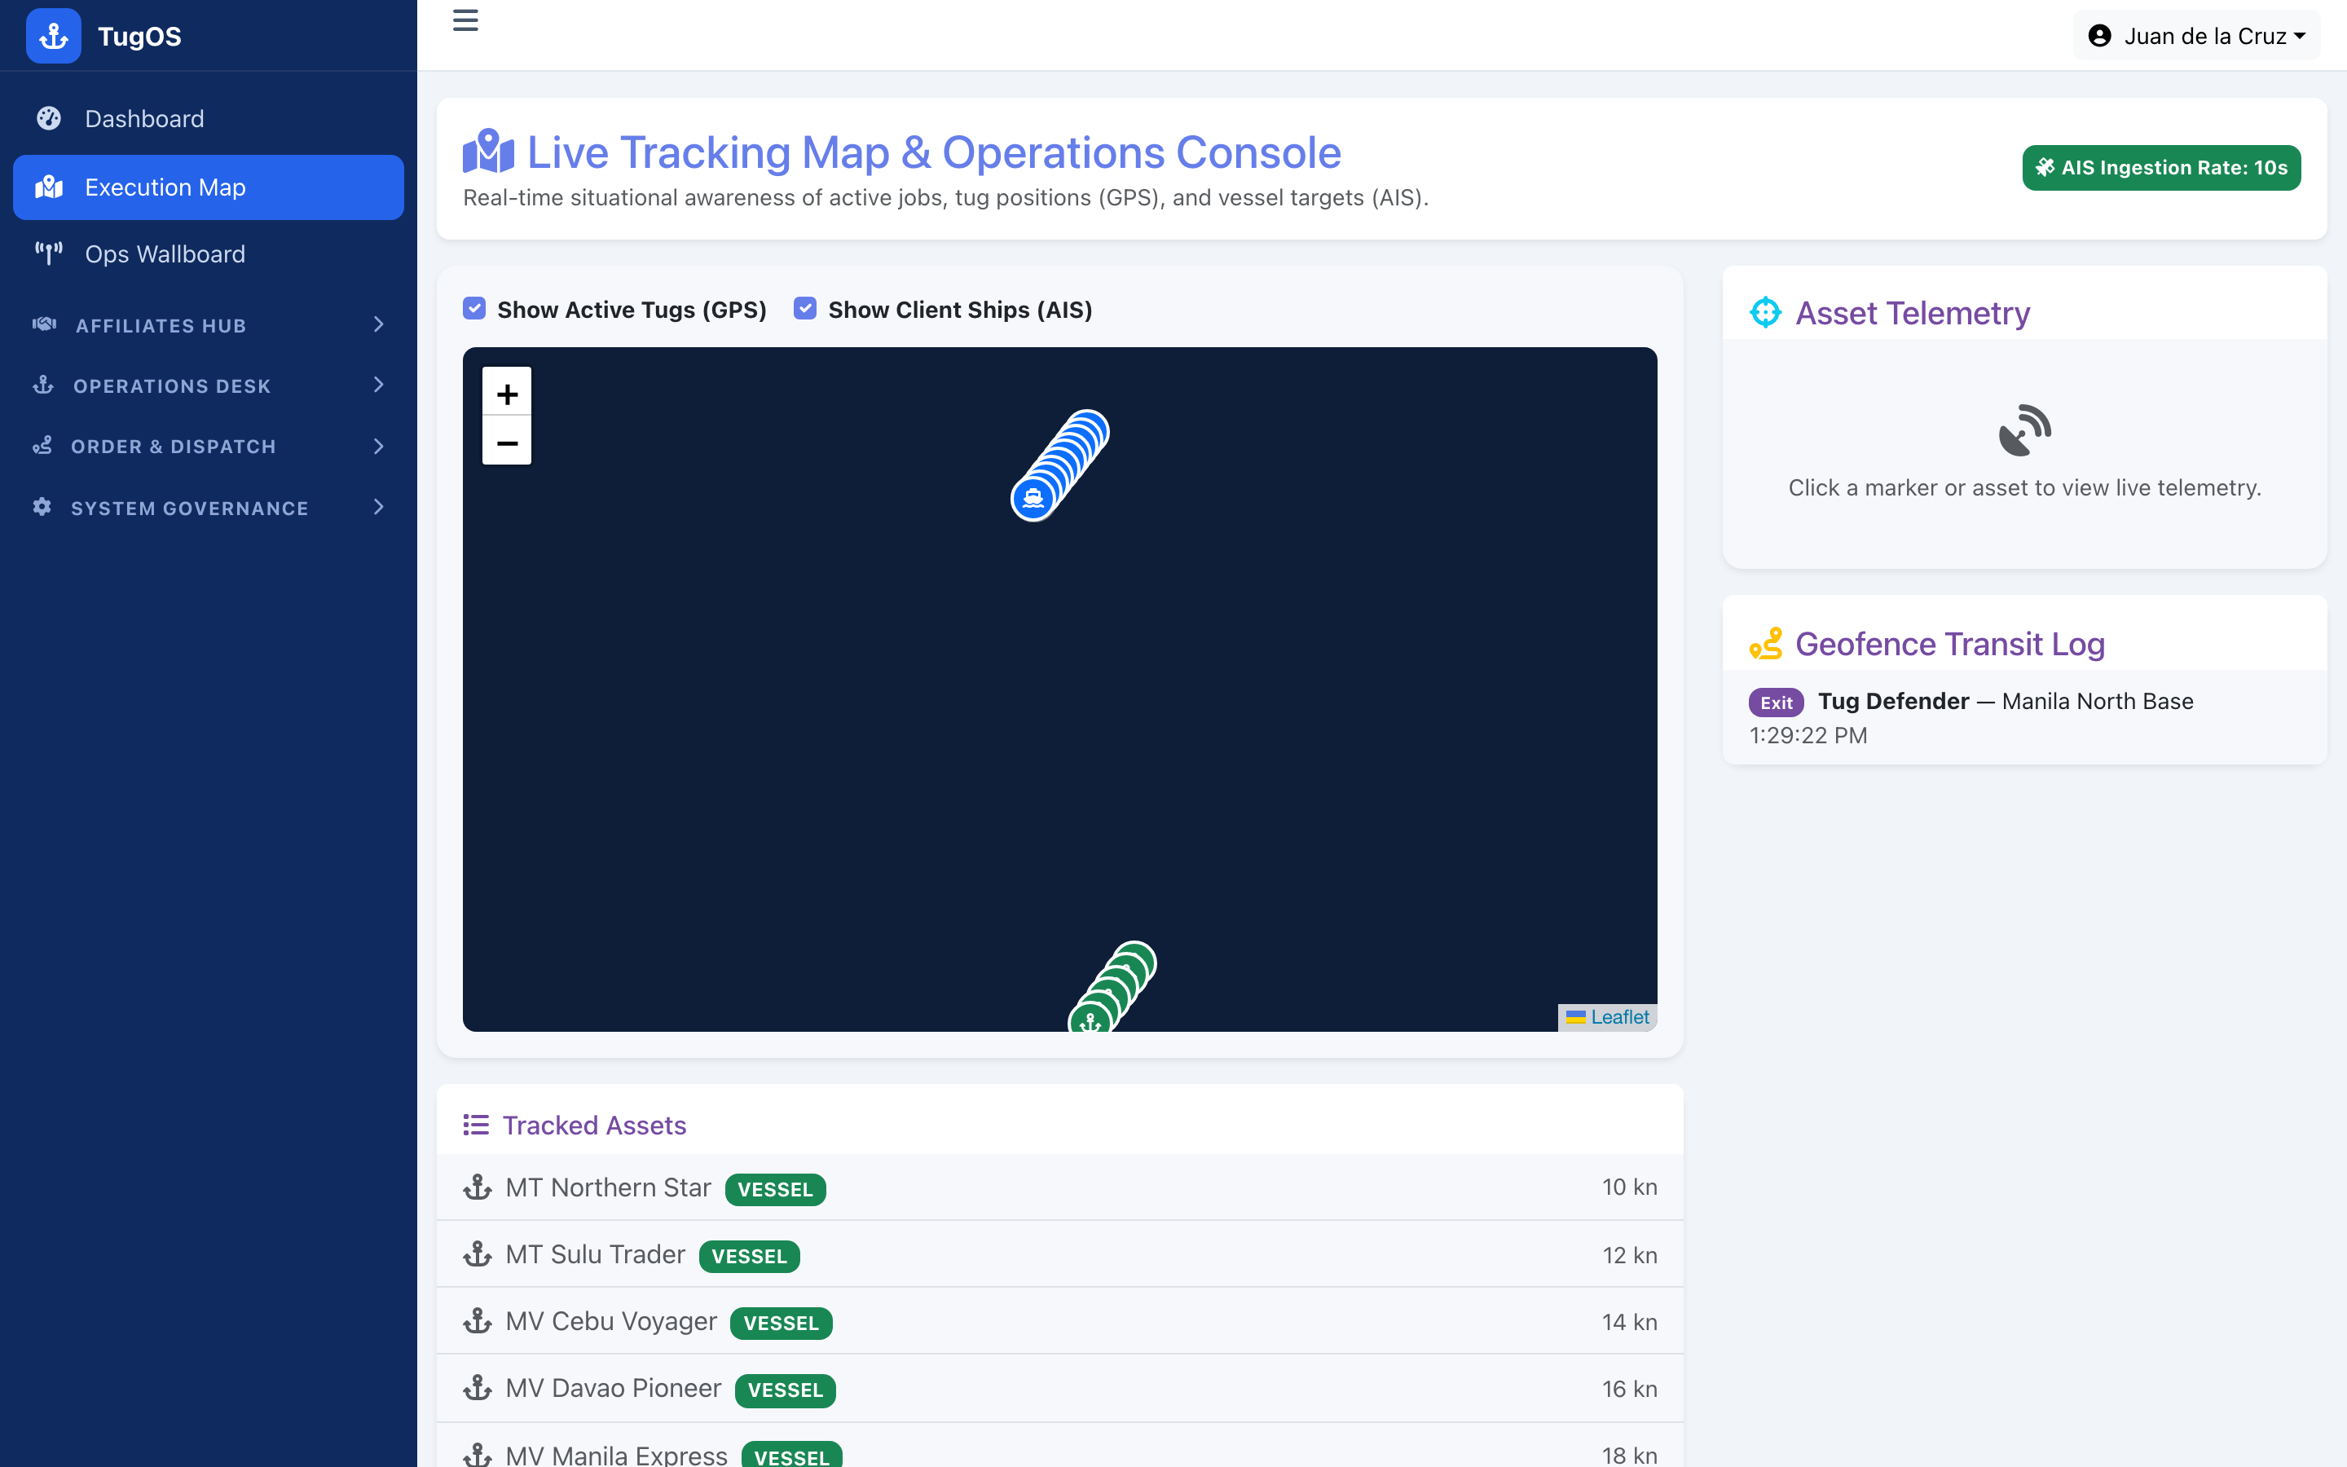Select MV Cebu Voyager asset row
The image size is (2347, 1467).
(x=1060, y=1321)
